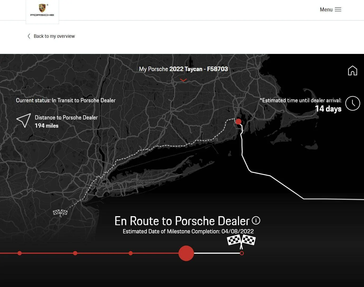Click the '14 days' estimate value
364x287 pixels.
click(x=328, y=109)
